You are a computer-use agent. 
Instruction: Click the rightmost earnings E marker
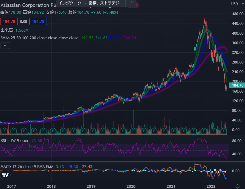coord(224,131)
